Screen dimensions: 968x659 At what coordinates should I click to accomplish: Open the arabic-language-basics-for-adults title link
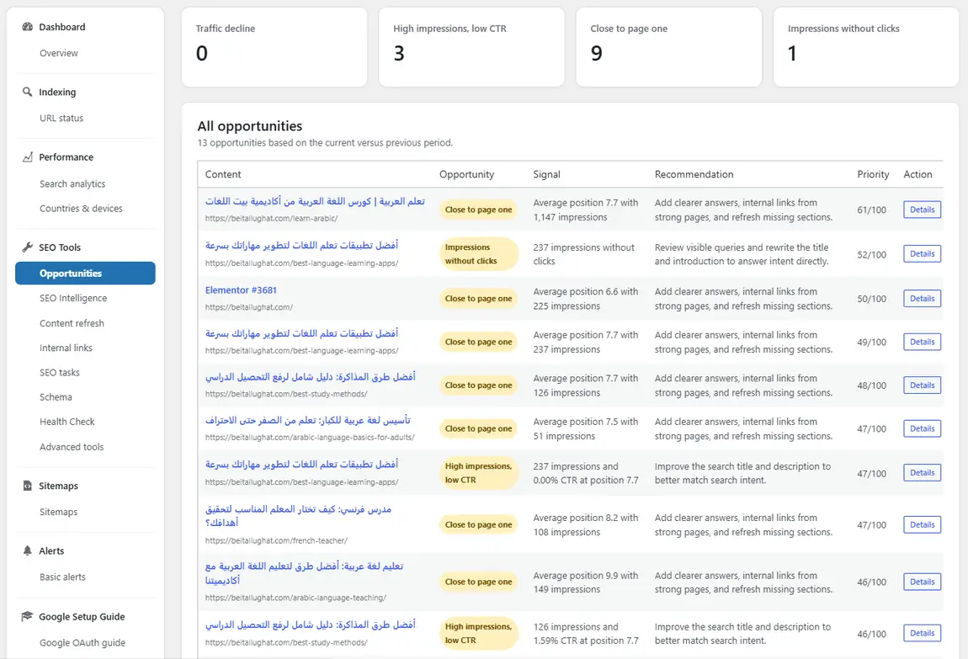click(x=307, y=420)
